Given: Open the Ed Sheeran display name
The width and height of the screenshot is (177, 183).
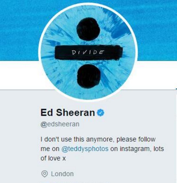Looking at the screenshot, I should (68, 112).
